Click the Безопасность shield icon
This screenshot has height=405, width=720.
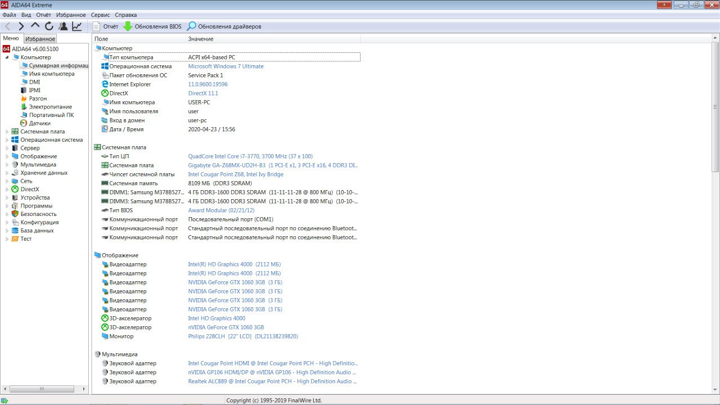point(15,214)
